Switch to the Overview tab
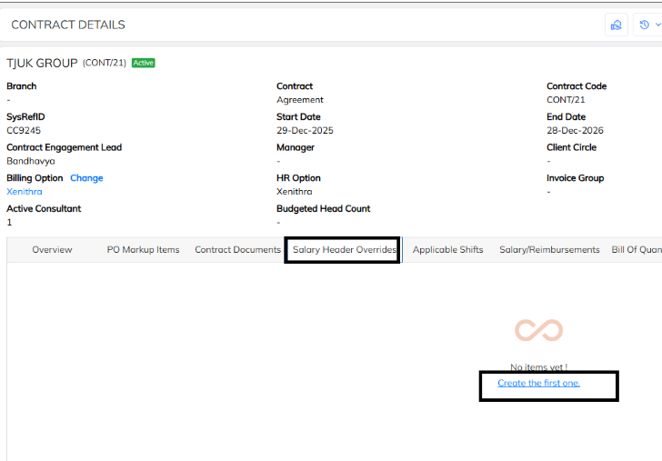662x461 pixels. coord(53,249)
